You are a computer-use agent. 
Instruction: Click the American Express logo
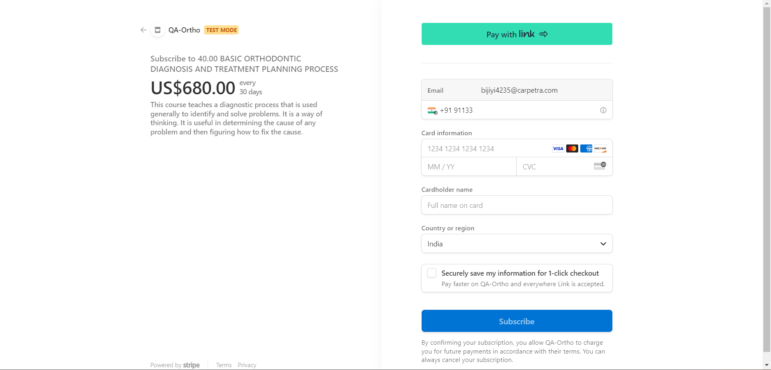(586, 148)
